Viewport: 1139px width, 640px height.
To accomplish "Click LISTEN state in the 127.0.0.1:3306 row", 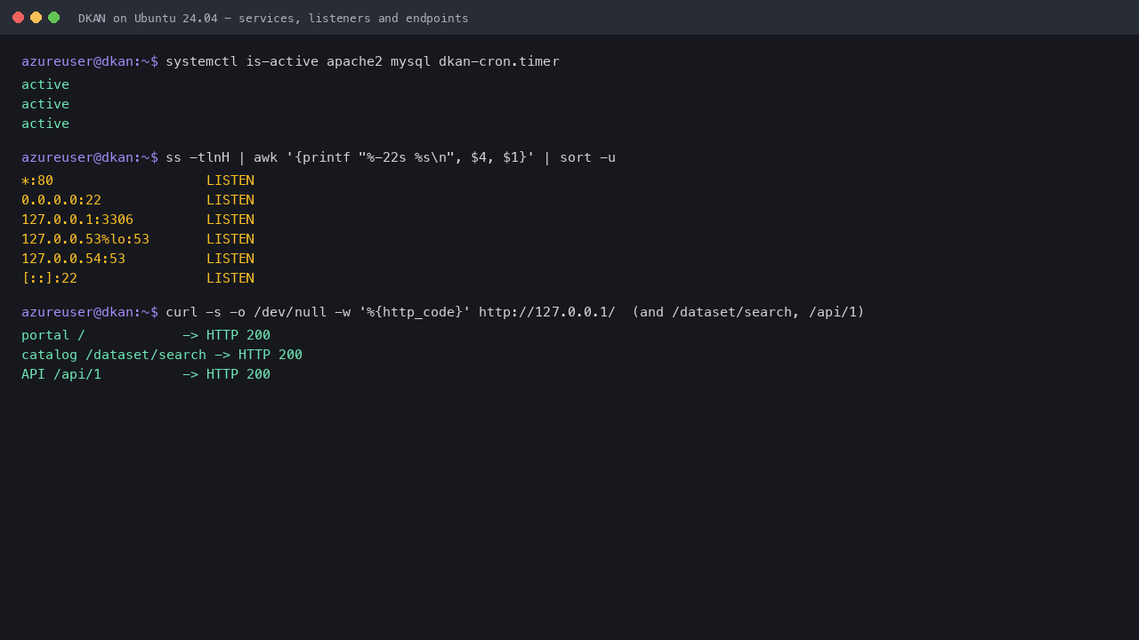I will pyautogui.click(x=230, y=220).
